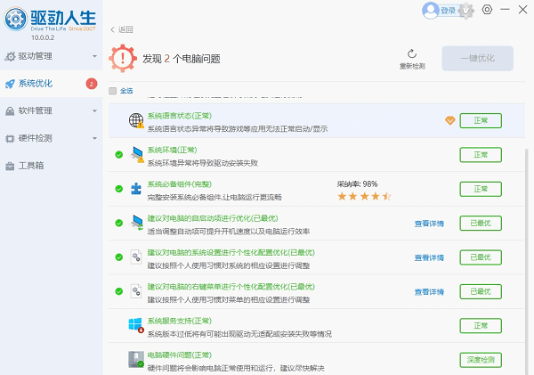Select 驱动管理 in the sidebar
Screen dimensions: 534x375
click(51, 56)
